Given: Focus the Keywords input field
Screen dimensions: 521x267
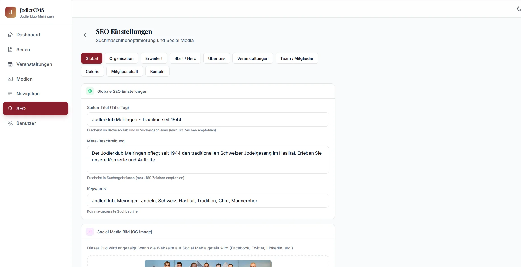Looking at the screenshot, I should point(208,201).
